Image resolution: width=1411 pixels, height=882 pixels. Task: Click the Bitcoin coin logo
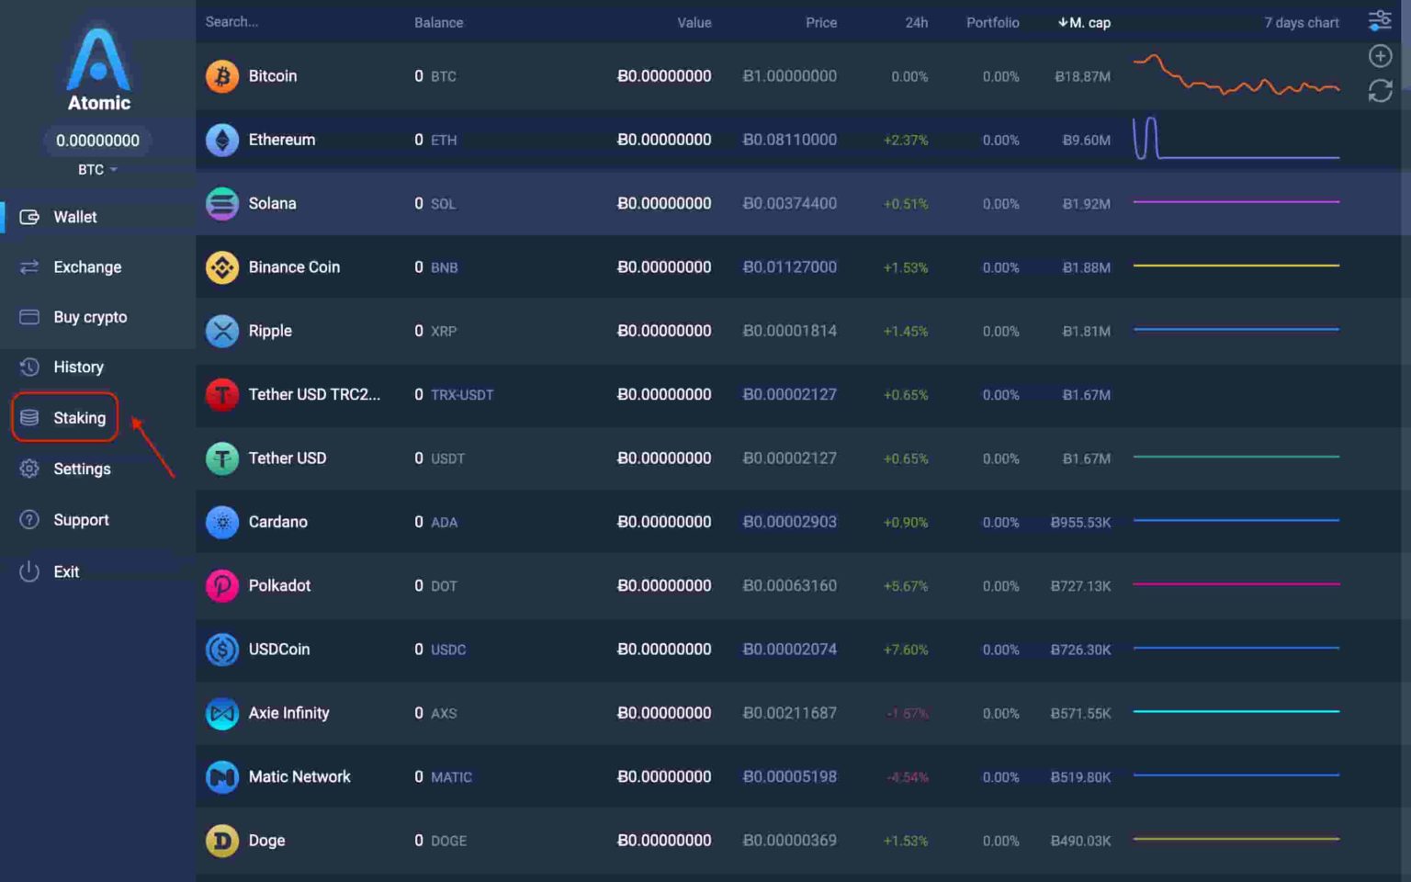pos(221,76)
